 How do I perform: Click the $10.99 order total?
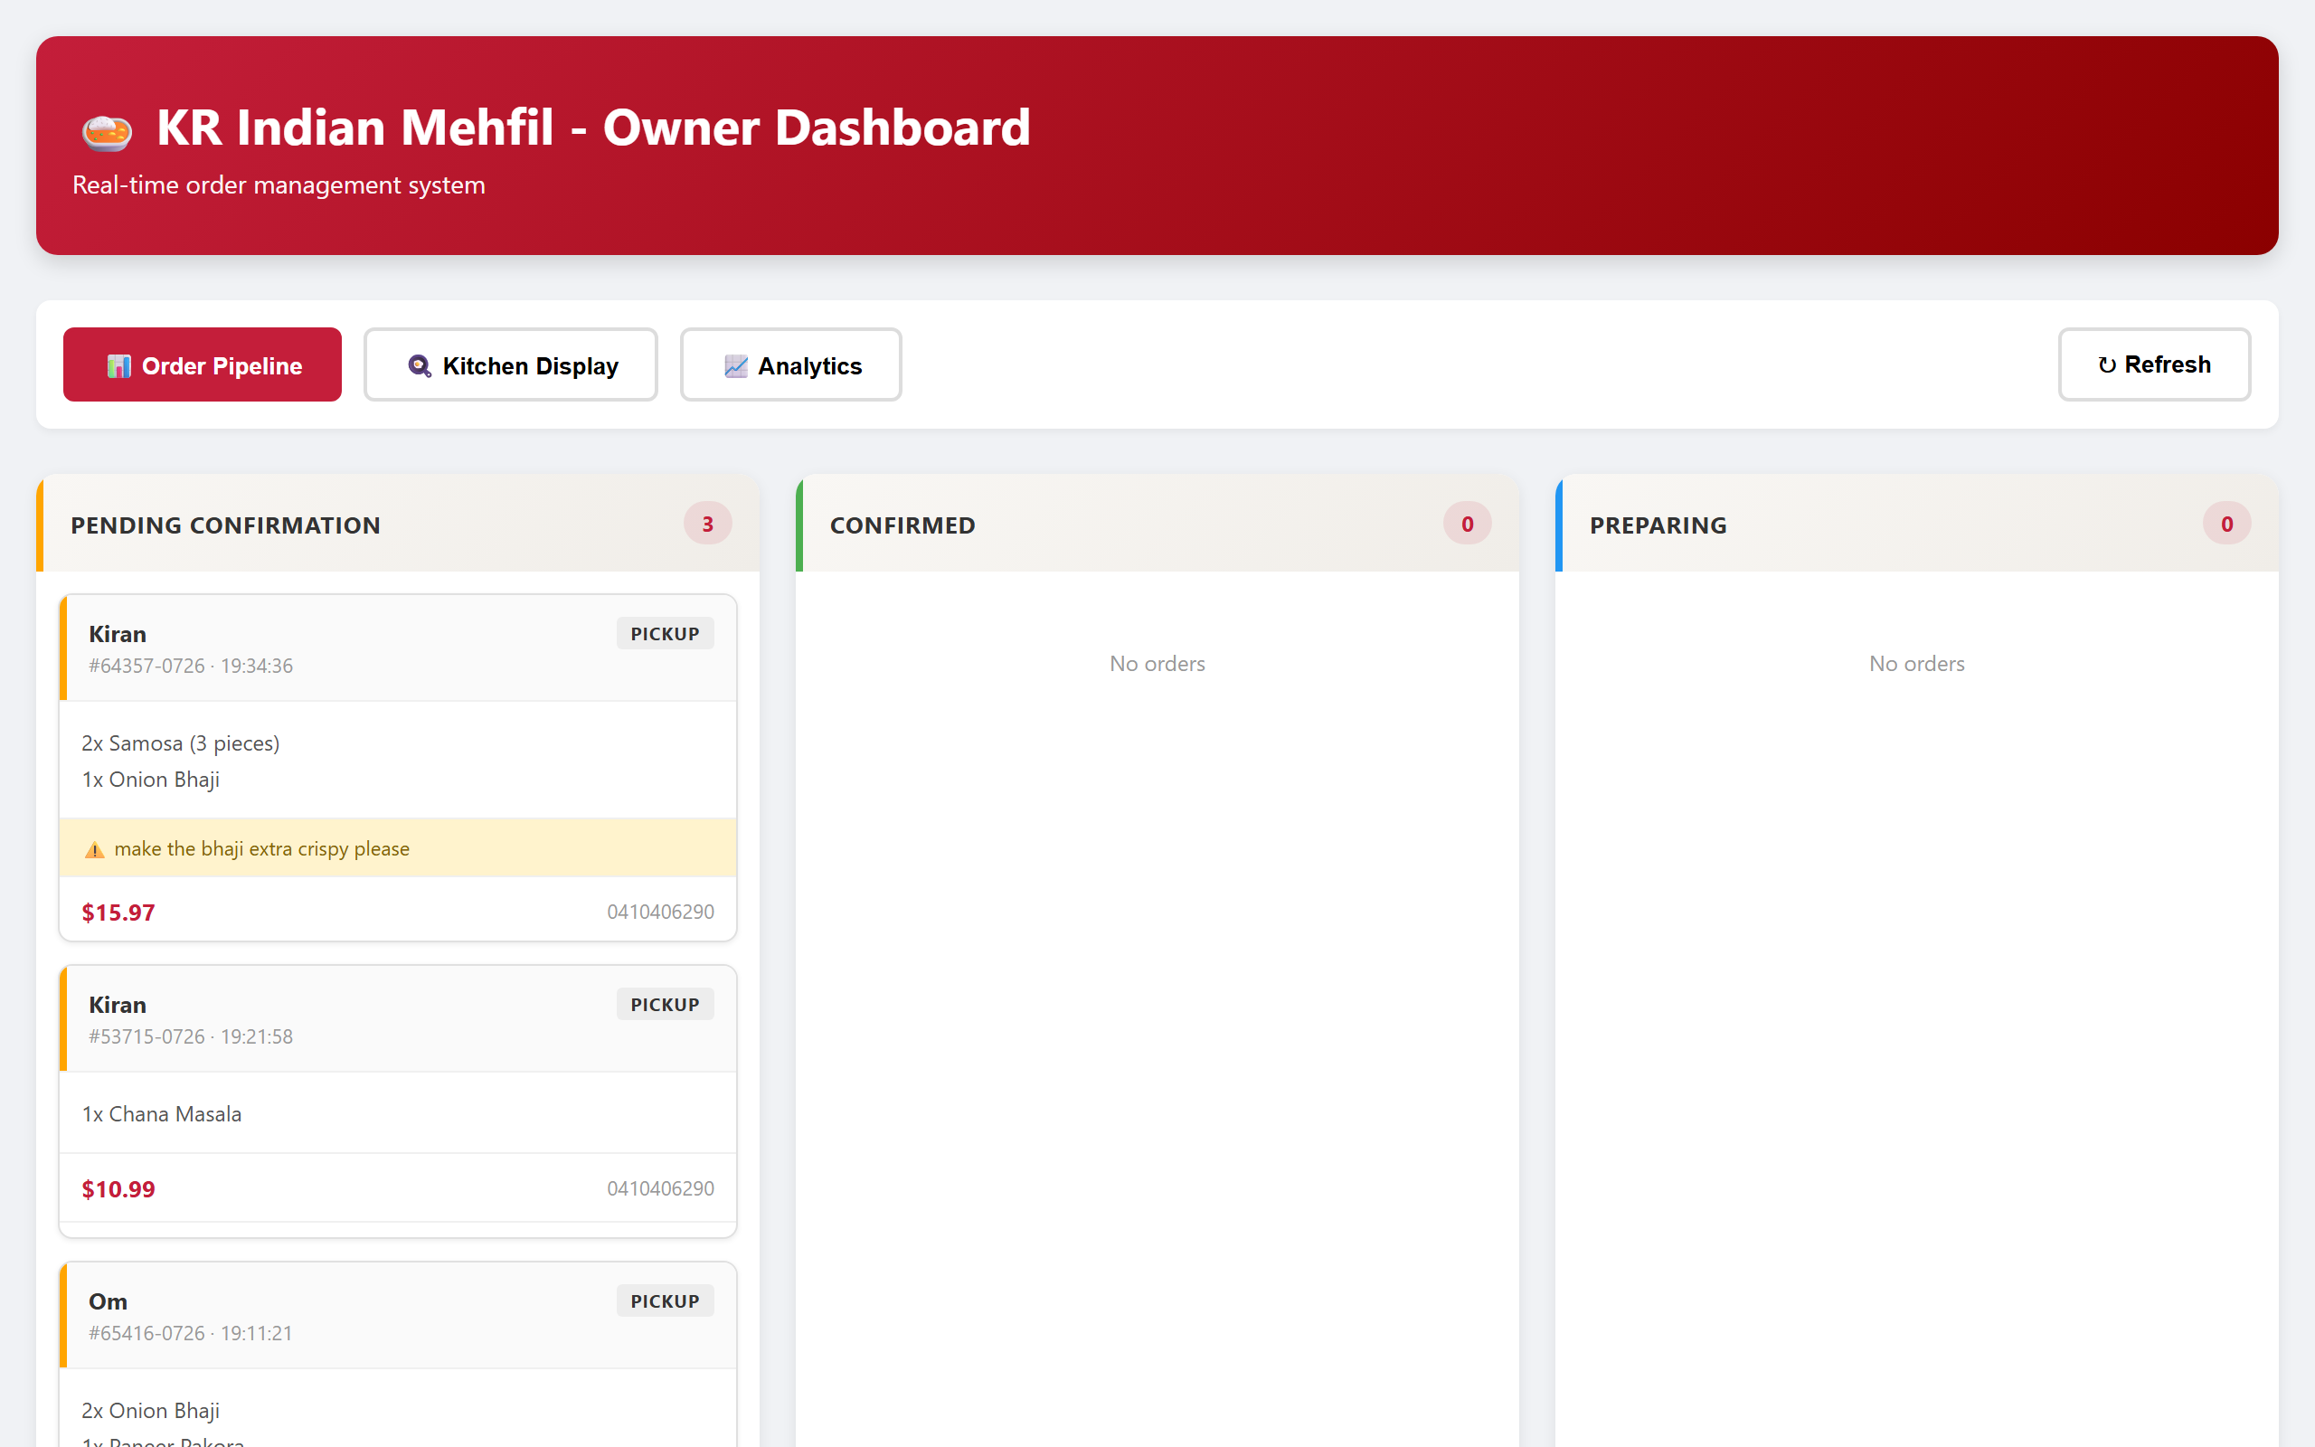click(x=118, y=1189)
